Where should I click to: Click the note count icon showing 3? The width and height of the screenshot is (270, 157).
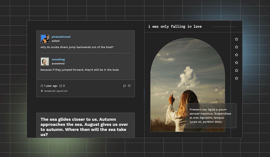61,86
